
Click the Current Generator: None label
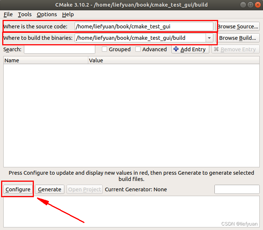click(x=136, y=189)
